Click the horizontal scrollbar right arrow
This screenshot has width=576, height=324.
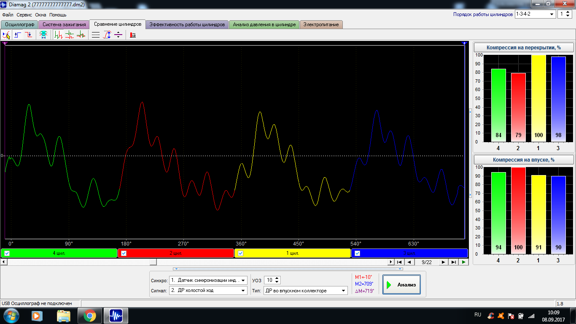coord(391,262)
